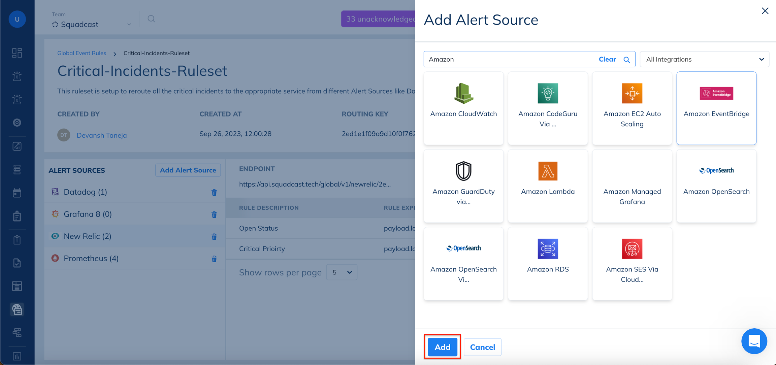
Task: Select New Relic (2) alert source
Action: tap(134, 236)
